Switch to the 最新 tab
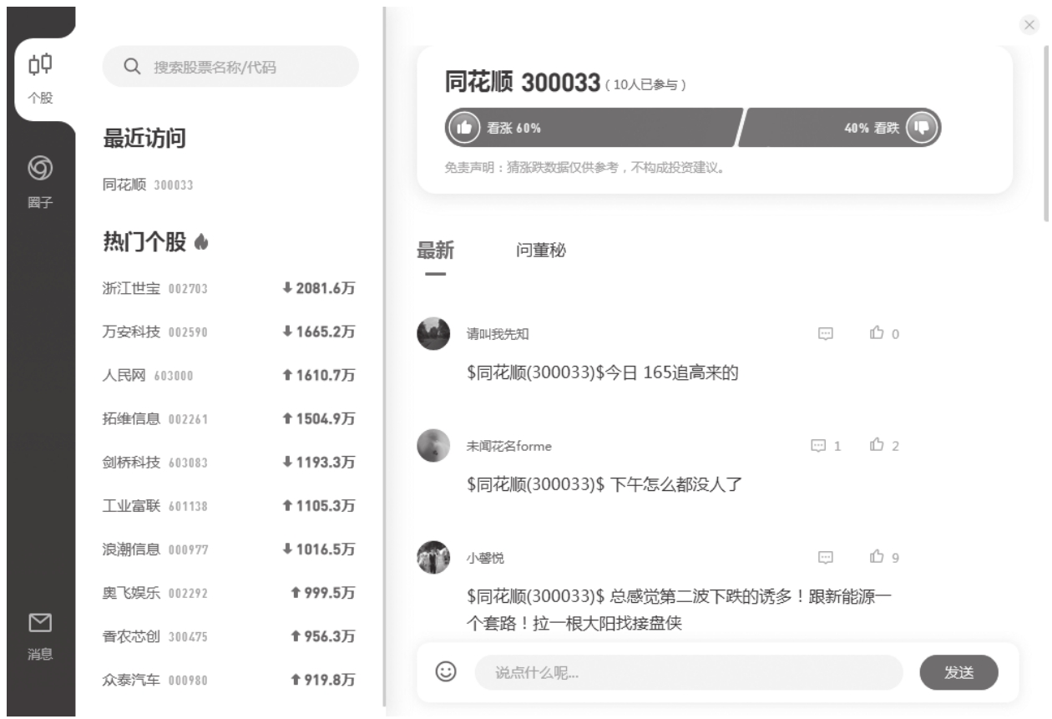Viewport: 1052px width, 719px height. [x=435, y=250]
